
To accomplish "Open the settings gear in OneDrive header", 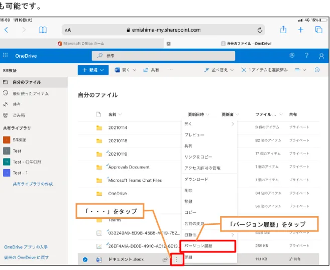I will tap(292, 55).
